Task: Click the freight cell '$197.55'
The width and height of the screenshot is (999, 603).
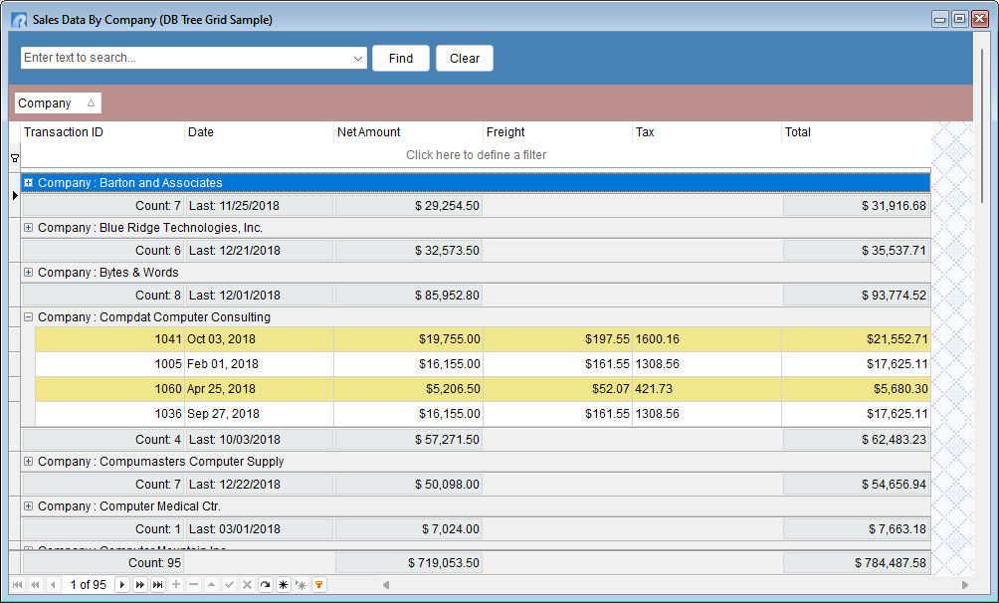Action: pyautogui.click(x=557, y=339)
